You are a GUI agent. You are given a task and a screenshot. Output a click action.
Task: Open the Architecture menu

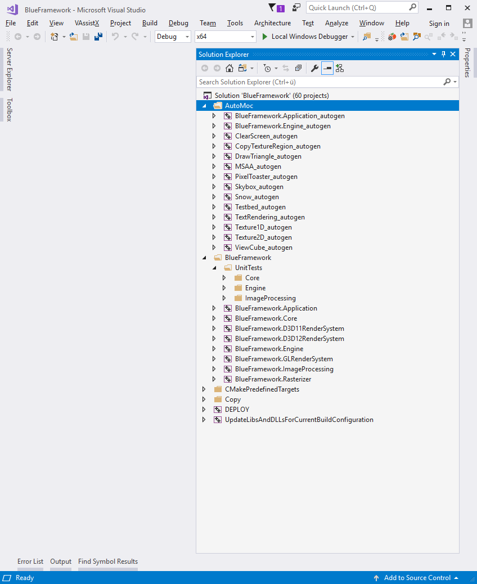tap(273, 23)
